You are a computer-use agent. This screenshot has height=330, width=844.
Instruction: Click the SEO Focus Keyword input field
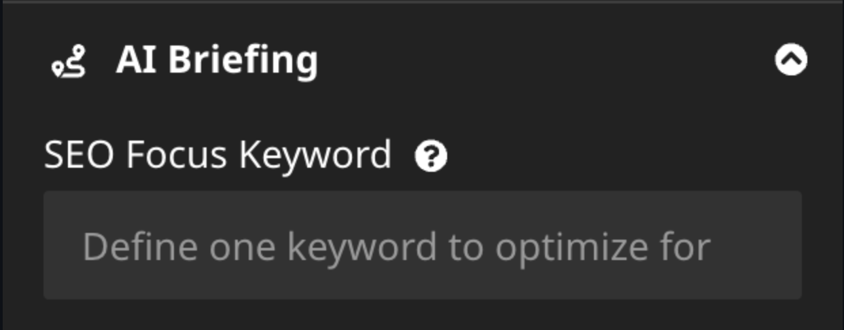[422, 245]
